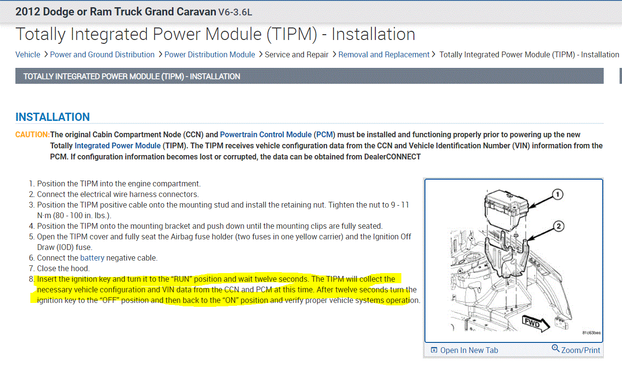
Task: Open the Power and Ground Distribution breadcrumb
Action: (102, 54)
